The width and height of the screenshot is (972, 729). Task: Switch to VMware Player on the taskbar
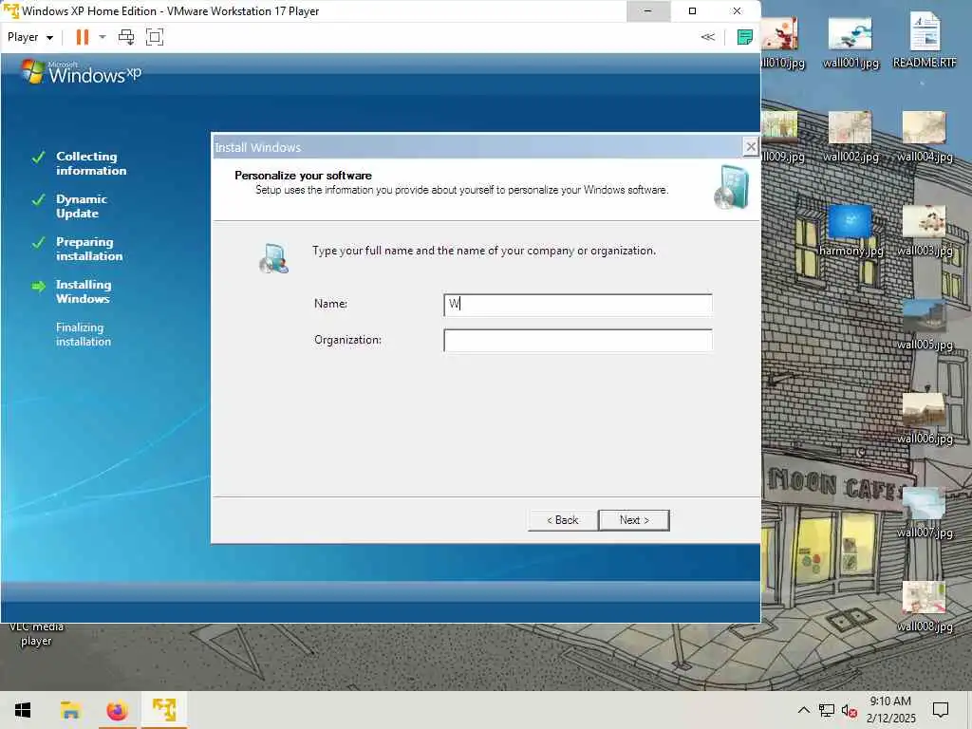coord(164,710)
